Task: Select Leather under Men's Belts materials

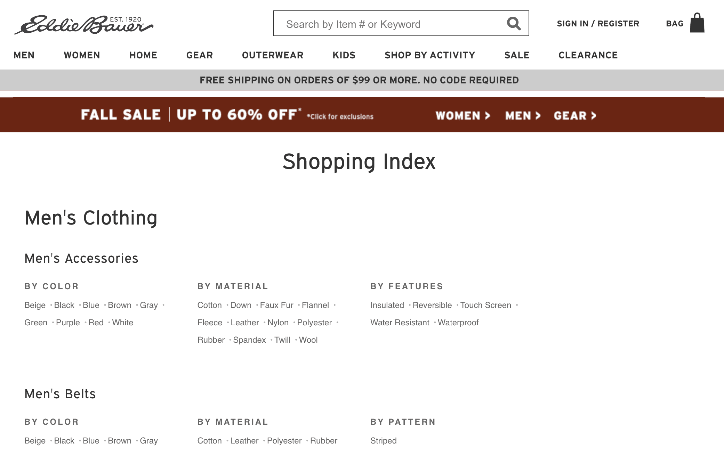Action: pos(244,440)
